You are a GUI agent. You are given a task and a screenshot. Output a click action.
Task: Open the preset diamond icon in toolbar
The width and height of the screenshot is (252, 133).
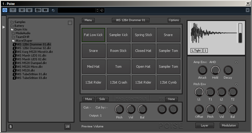(x=102, y=10)
